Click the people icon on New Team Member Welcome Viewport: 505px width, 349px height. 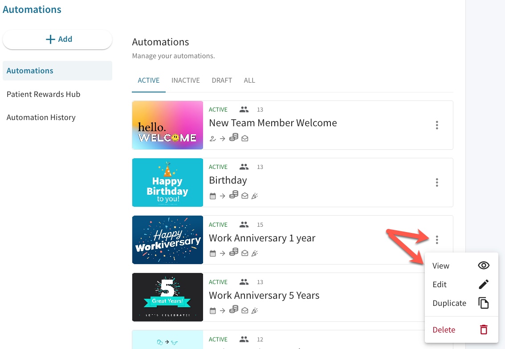tap(244, 110)
